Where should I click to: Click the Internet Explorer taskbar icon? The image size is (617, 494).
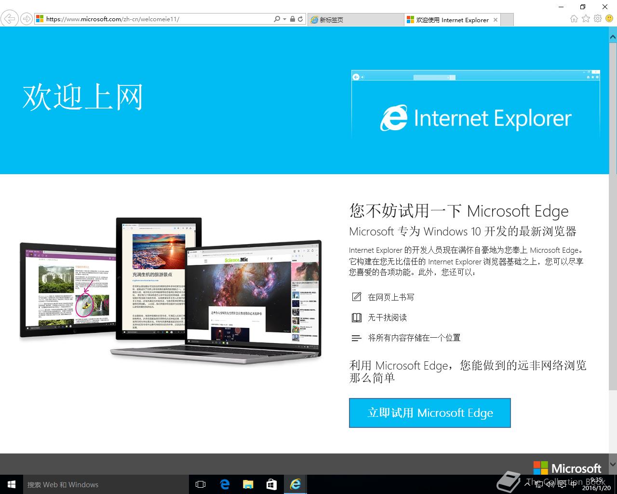coord(295,484)
